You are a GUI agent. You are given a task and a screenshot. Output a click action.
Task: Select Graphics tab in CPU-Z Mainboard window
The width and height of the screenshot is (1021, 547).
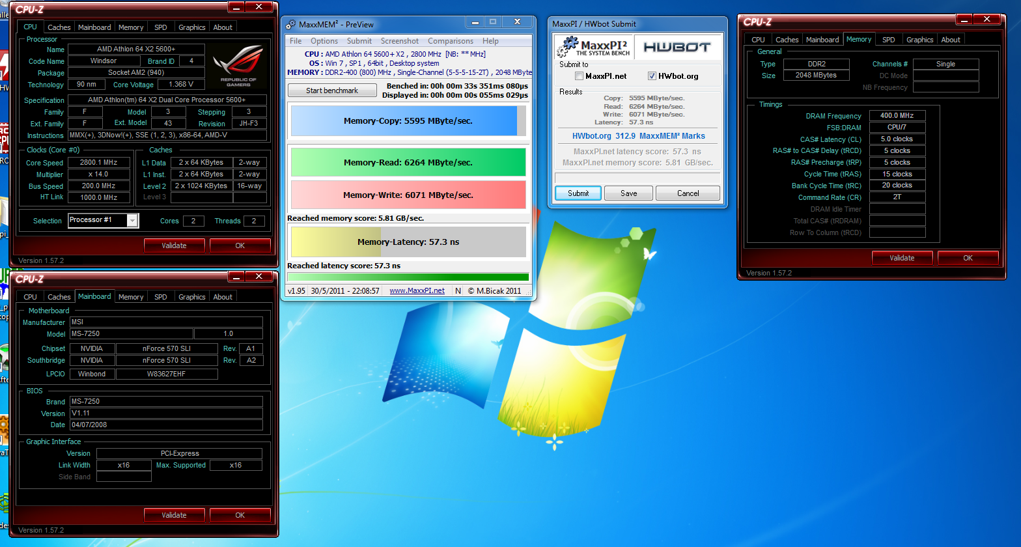192,297
